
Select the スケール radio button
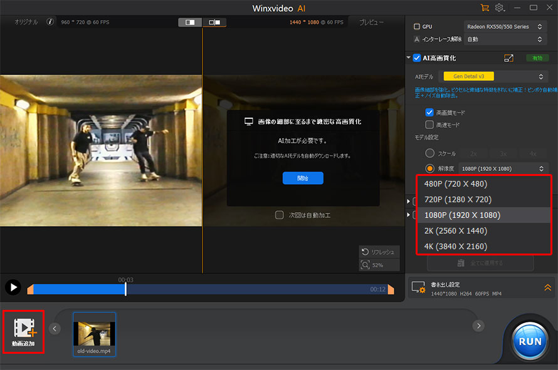tap(429, 153)
